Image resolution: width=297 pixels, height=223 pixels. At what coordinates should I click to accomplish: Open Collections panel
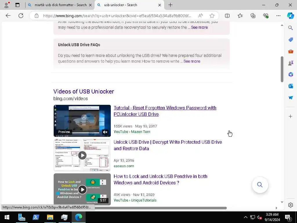coord(253,16)
